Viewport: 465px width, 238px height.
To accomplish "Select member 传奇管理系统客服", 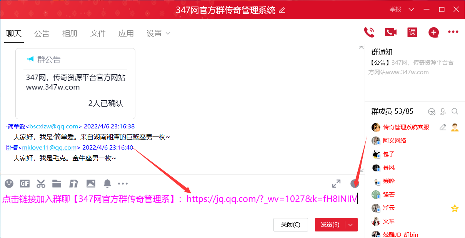I will 406,127.
